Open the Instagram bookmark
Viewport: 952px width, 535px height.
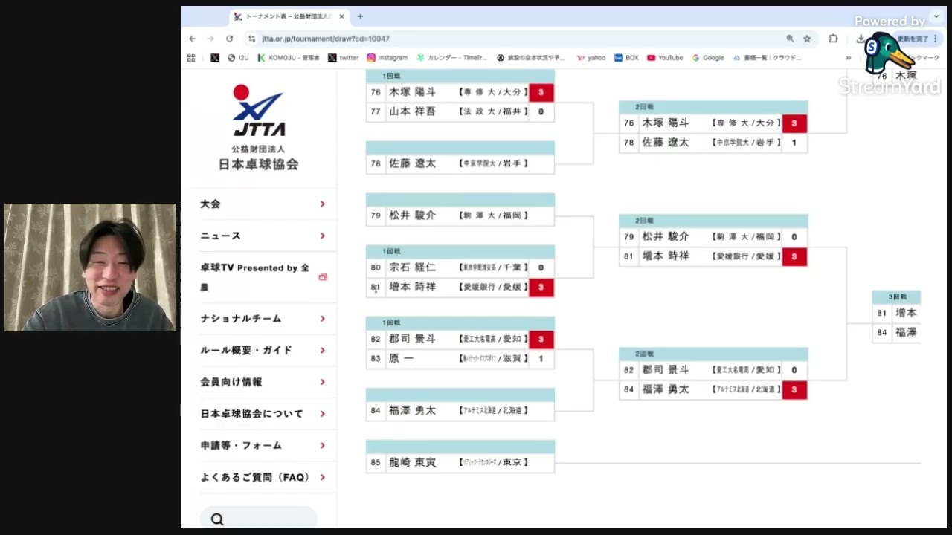pyautogui.click(x=387, y=57)
